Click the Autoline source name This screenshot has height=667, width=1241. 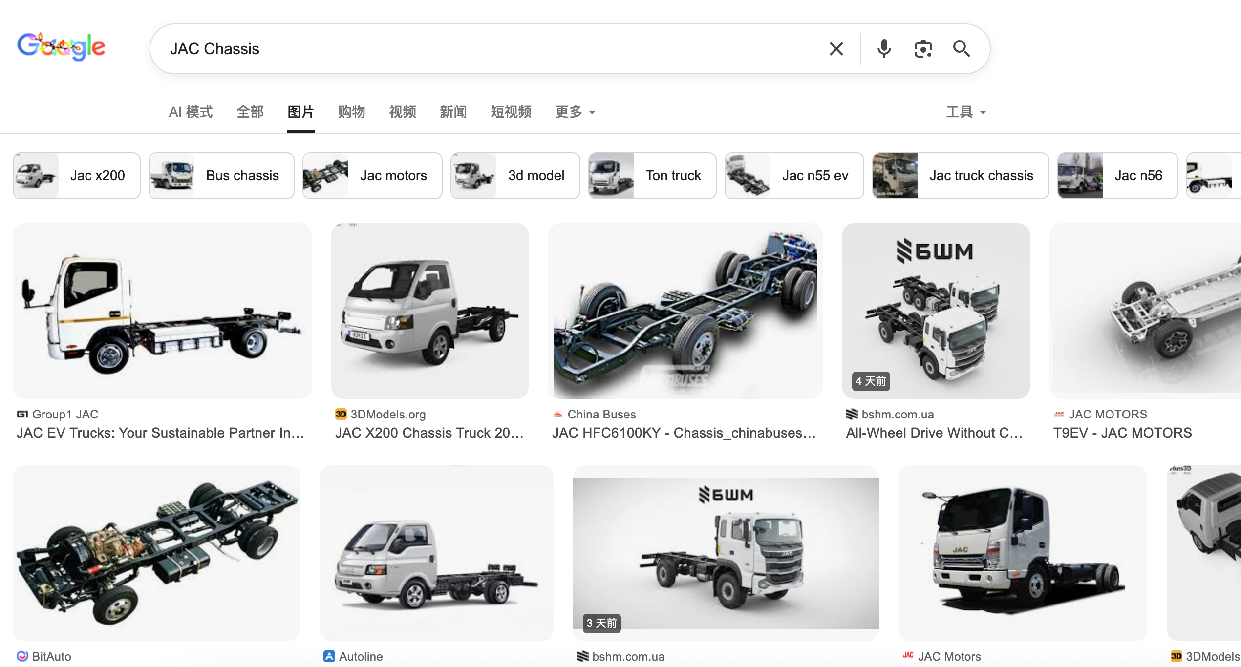[361, 656]
